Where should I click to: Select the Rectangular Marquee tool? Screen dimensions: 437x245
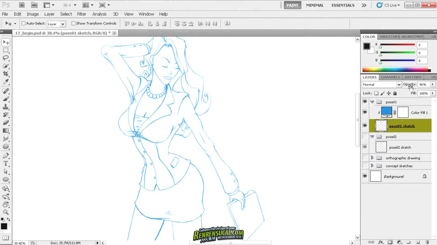(x=6, y=50)
